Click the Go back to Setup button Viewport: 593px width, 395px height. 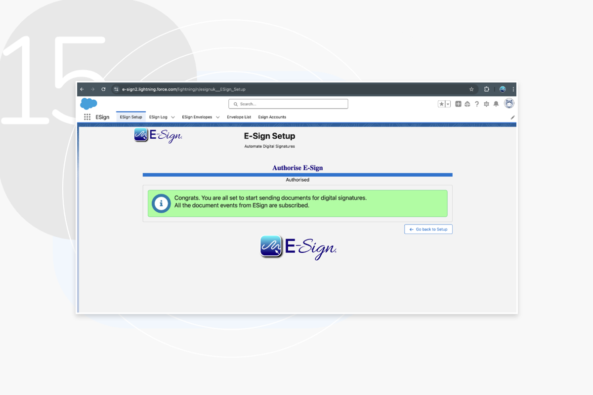click(428, 229)
